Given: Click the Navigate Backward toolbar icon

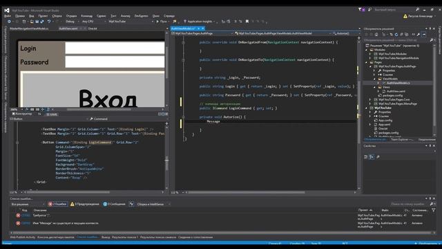Looking at the screenshot, I should 9,21.
